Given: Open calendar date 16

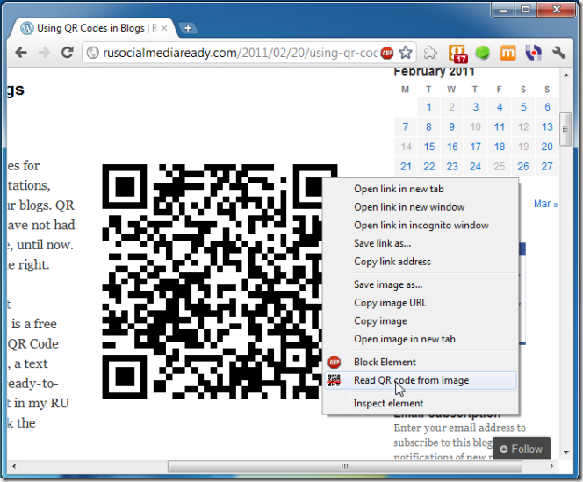Looking at the screenshot, I should point(452,147).
